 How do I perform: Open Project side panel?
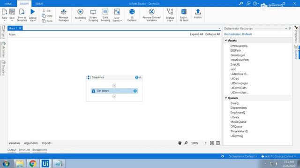(3, 32)
